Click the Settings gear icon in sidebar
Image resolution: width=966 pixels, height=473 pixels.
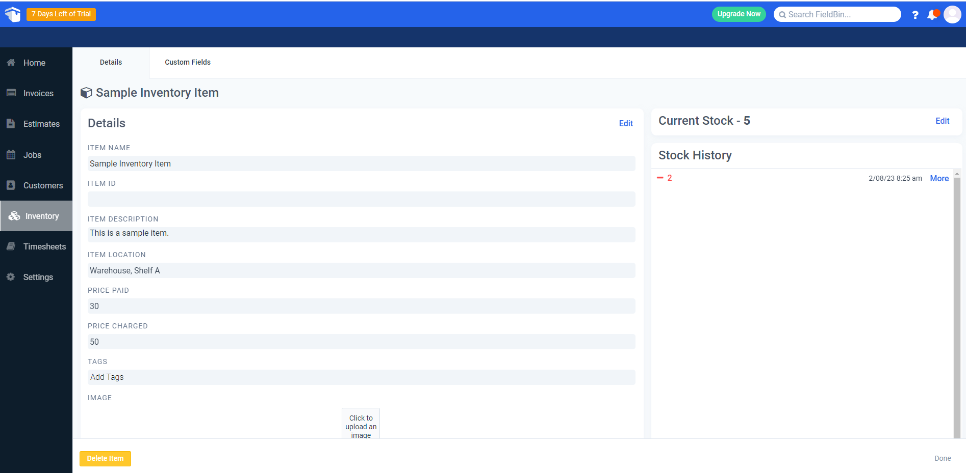pos(11,276)
